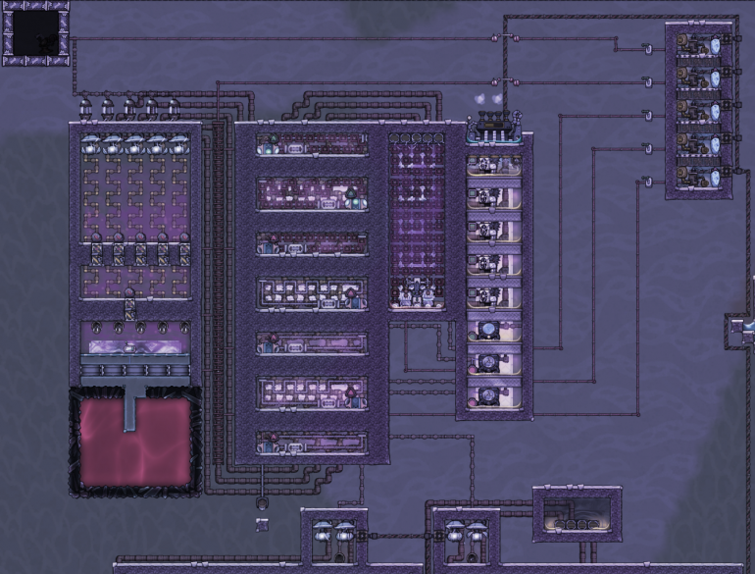Select the second room of the right machine column
This screenshot has width=755, height=574.
click(x=494, y=197)
